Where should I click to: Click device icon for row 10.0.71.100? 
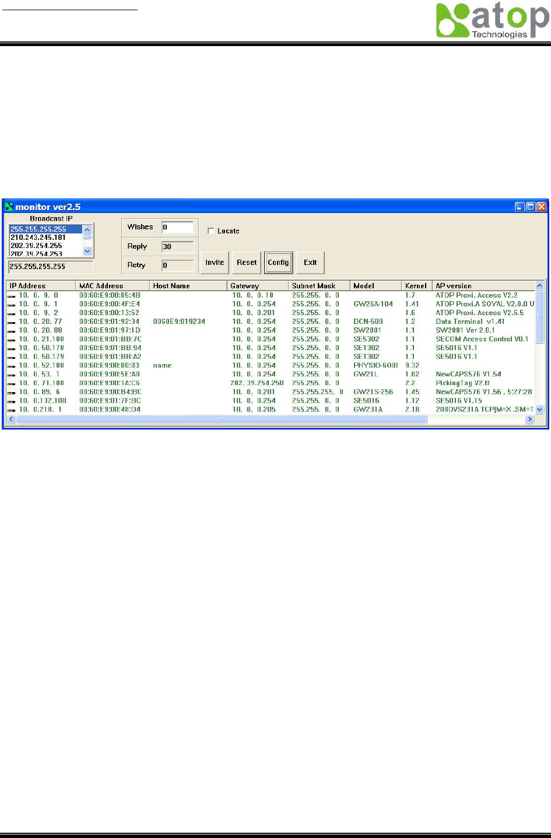pyautogui.click(x=12, y=383)
